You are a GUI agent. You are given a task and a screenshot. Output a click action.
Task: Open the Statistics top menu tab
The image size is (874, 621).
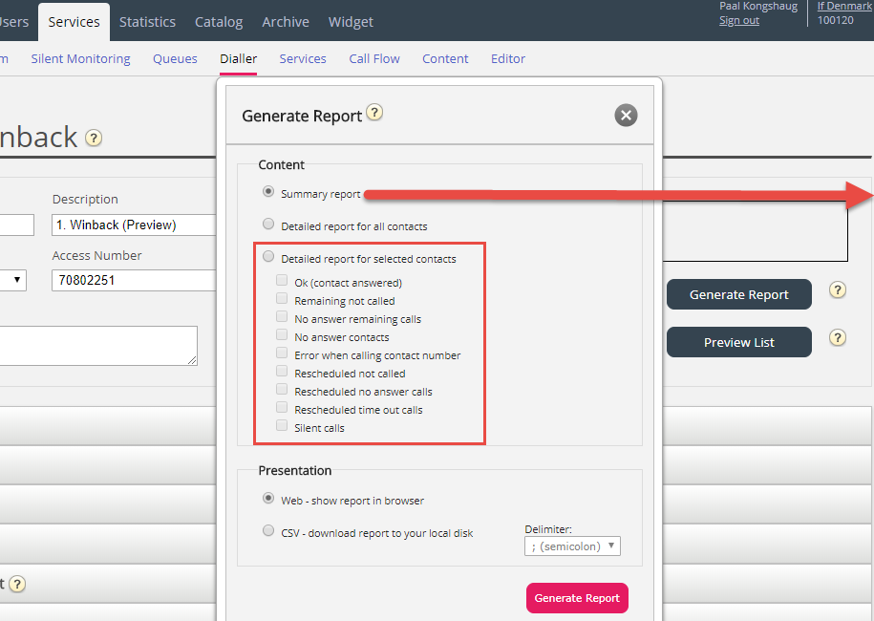tap(147, 21)
